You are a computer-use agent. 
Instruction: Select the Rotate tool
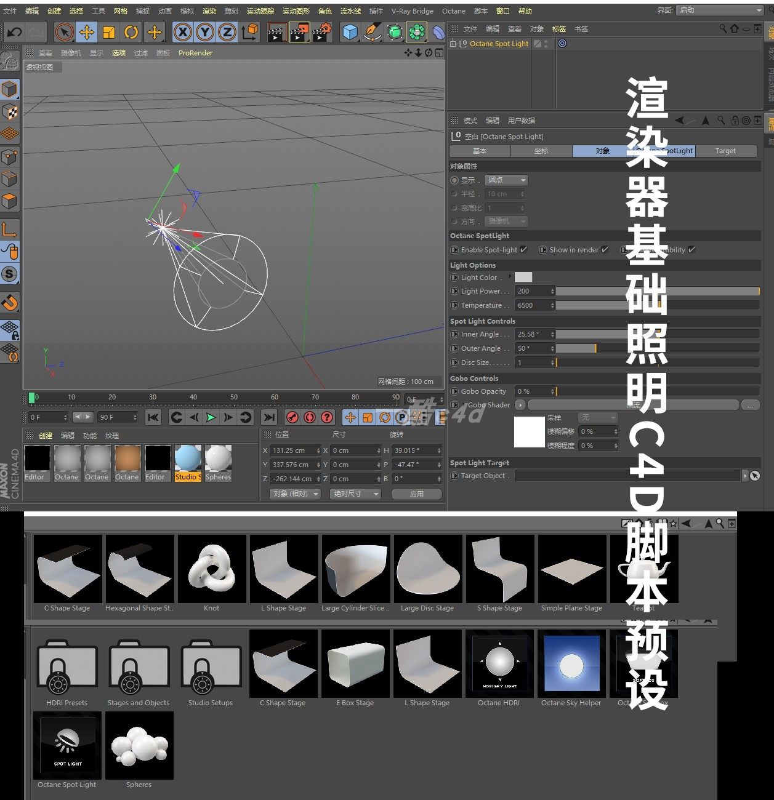pos(131,32)
